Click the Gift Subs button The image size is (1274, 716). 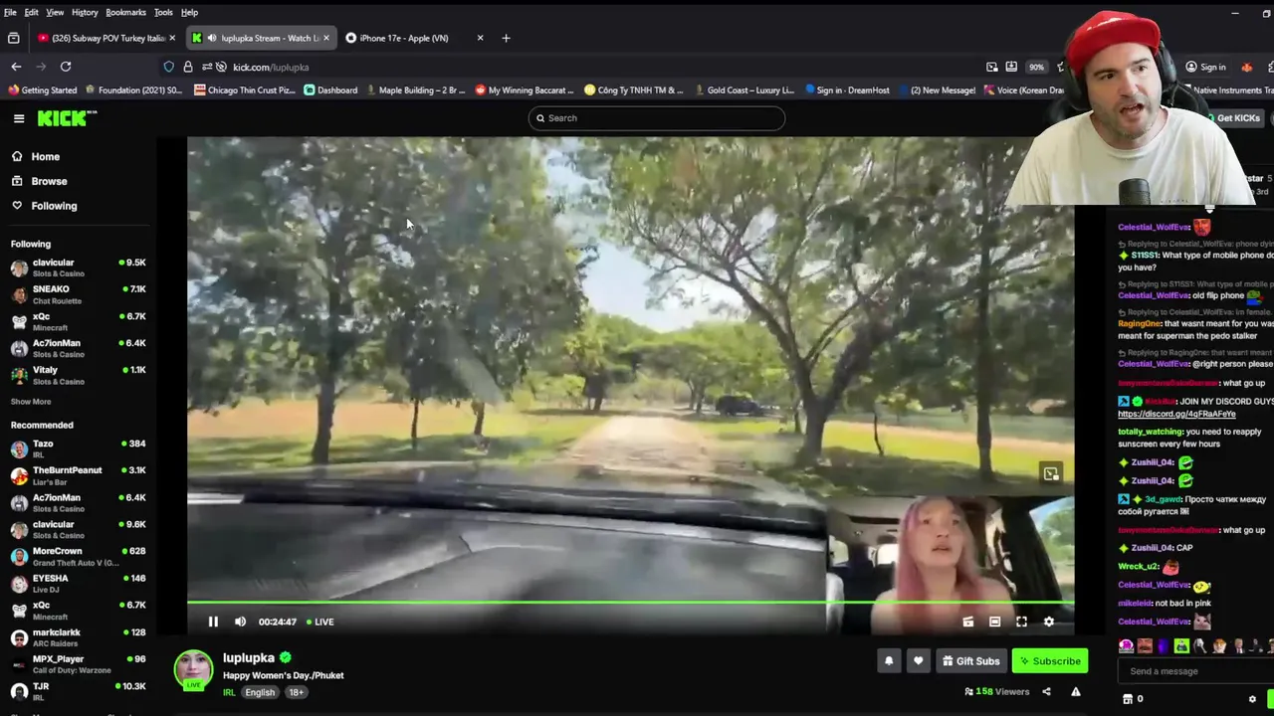click(x=970, y=660)
